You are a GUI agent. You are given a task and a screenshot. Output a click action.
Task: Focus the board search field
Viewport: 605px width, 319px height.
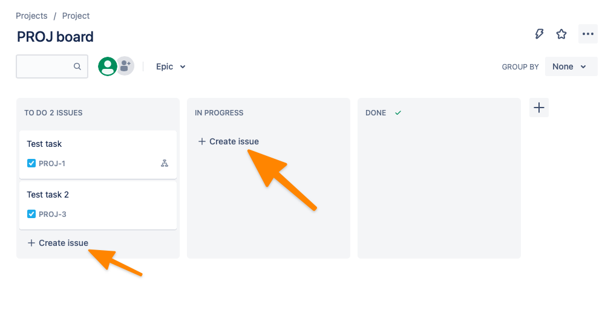(x=45, y=66)
